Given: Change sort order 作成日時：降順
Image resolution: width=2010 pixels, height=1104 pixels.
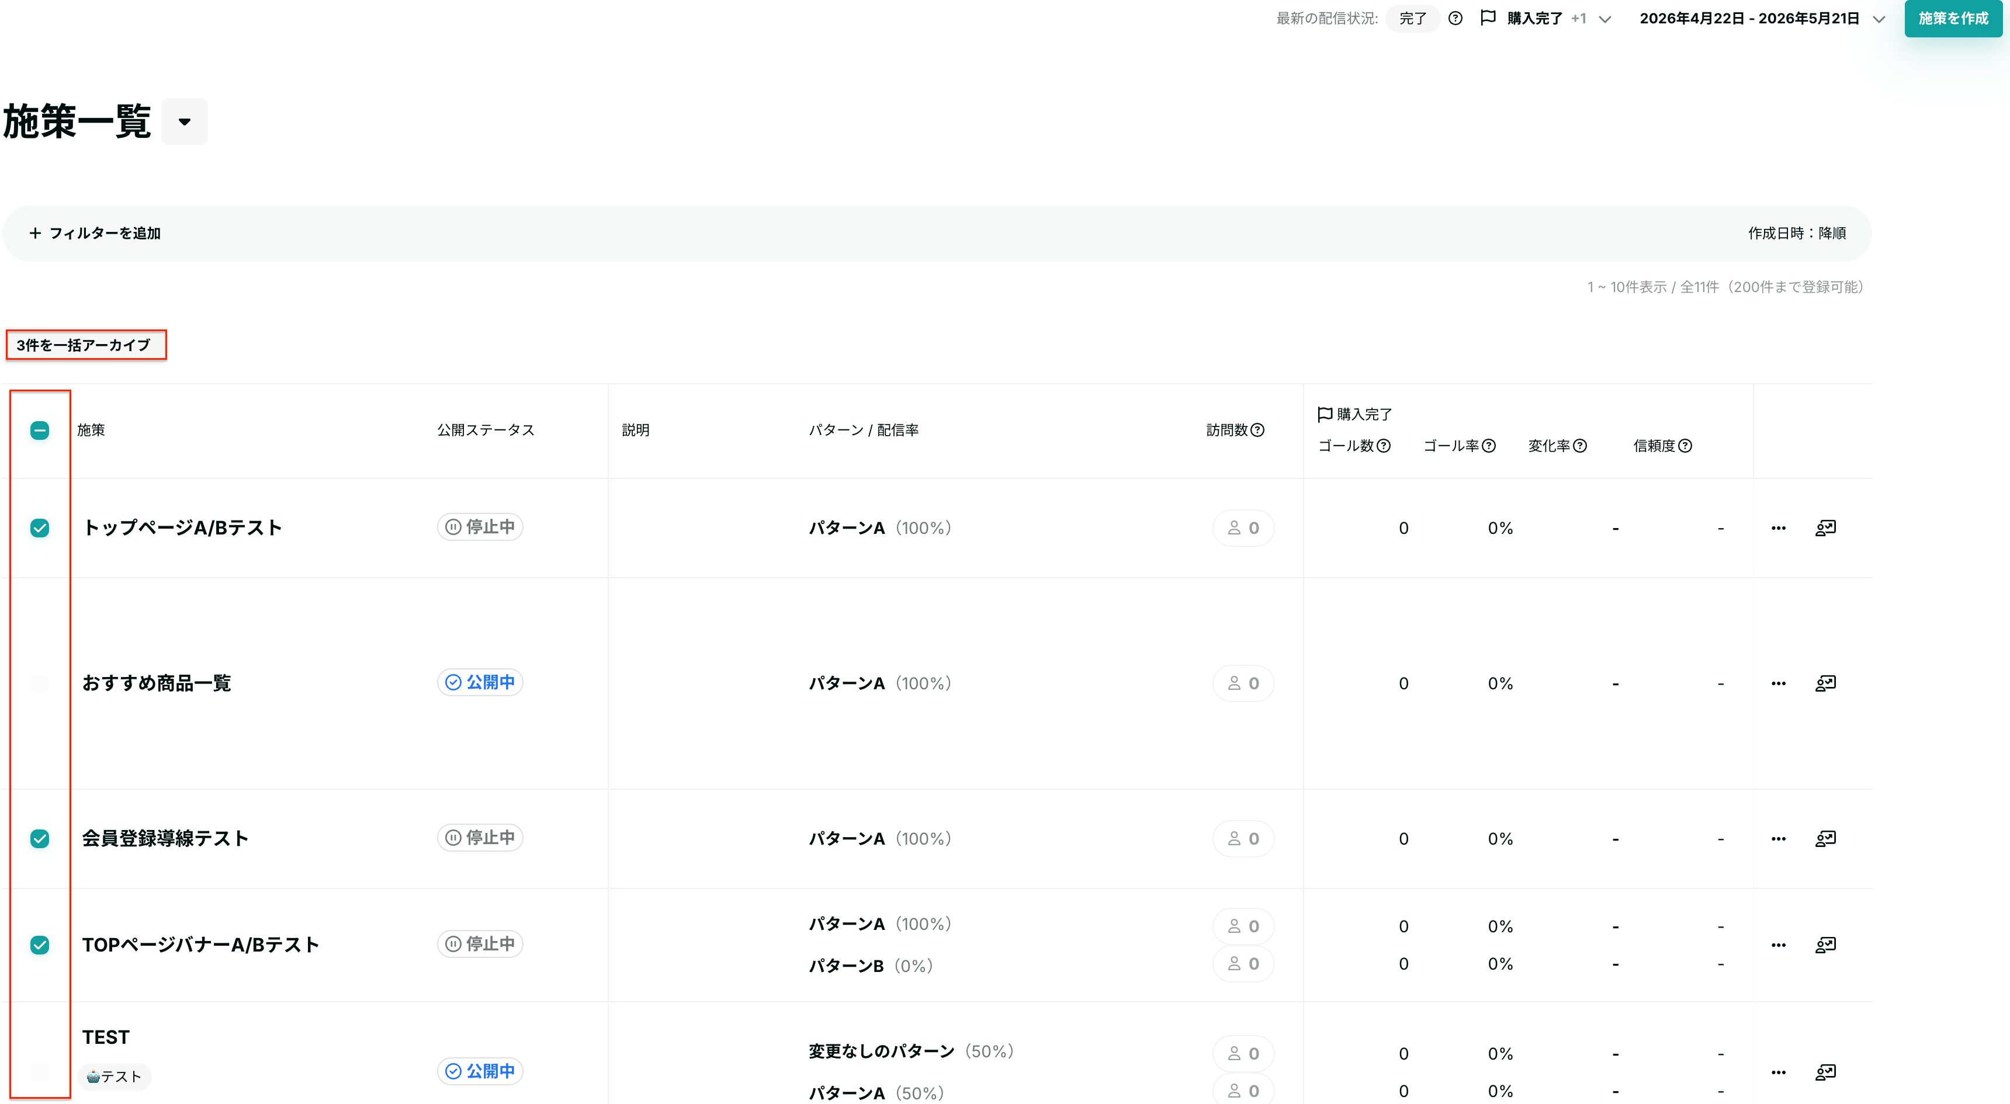Looking at the screenshot, I should pos(1797,233).
